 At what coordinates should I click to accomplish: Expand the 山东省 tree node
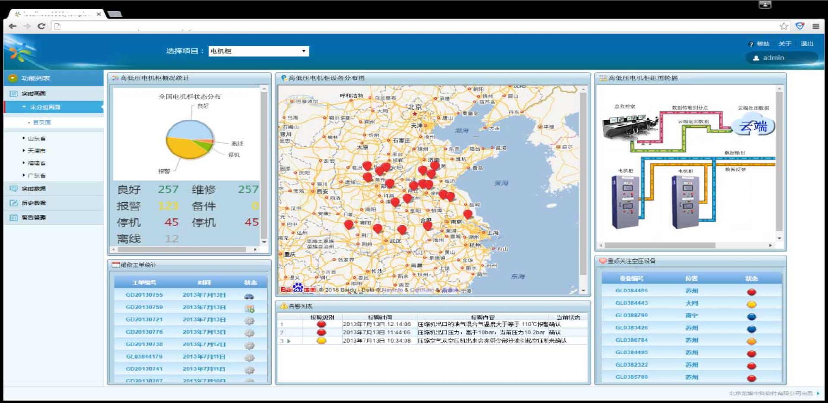(24, 139)
